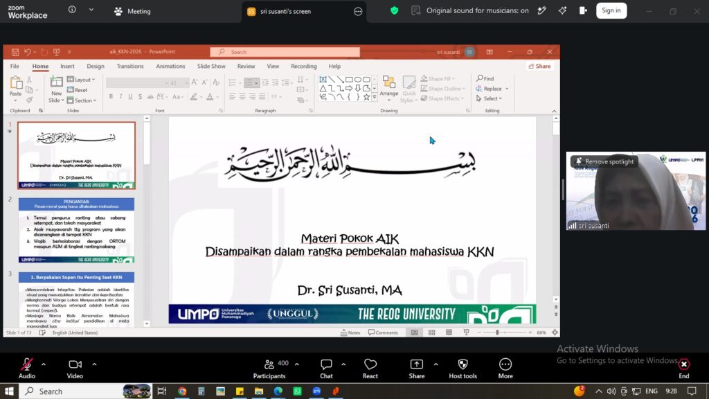Screen dimensions: 709x399
Task: Expand Chat options caret
Action: pyautogui.click(x=343, y=364)
